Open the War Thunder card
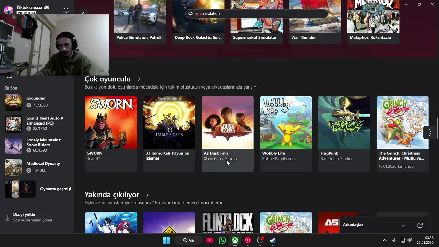 click(x=315, y=22)
